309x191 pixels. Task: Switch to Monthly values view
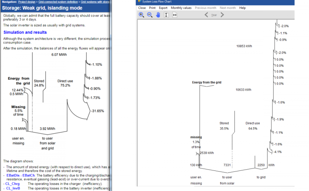click(x=181, y=8)
